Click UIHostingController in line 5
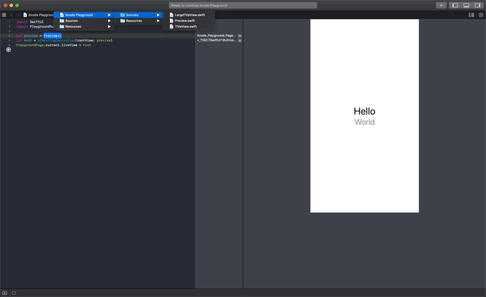 [x=56, y=41]
